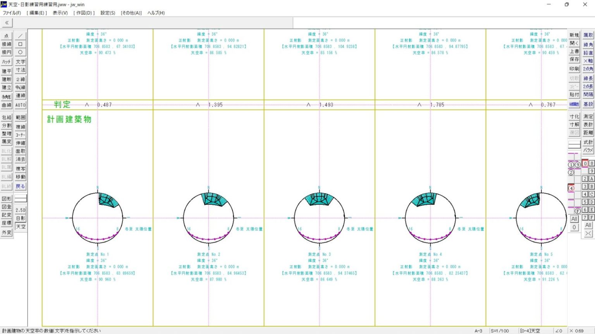Select the 移動 (move) command
The height and width of the screenshot is (334, 595).
coord(20,177)
